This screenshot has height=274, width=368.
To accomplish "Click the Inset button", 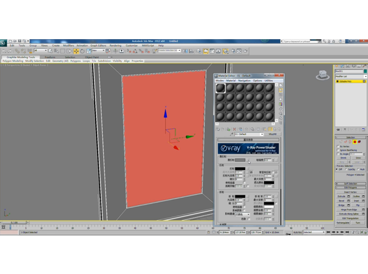I will pyautogui.click(x=357, y=201).
